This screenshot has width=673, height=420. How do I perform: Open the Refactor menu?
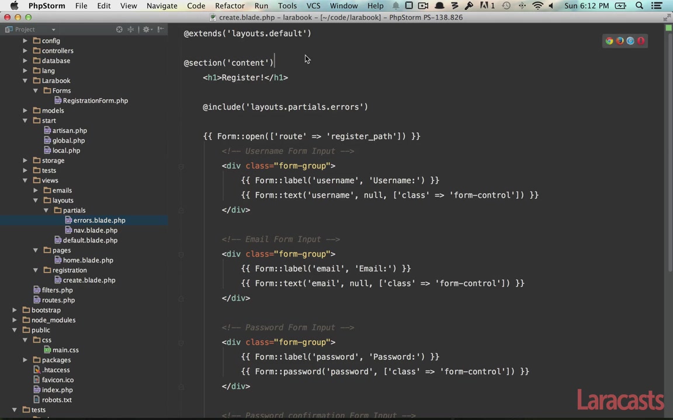click(230, 6)
